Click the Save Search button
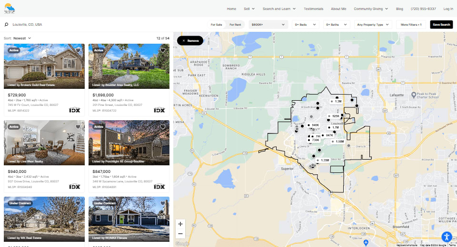The width and height of the screenshot is (457, 247). click(441, 24)
